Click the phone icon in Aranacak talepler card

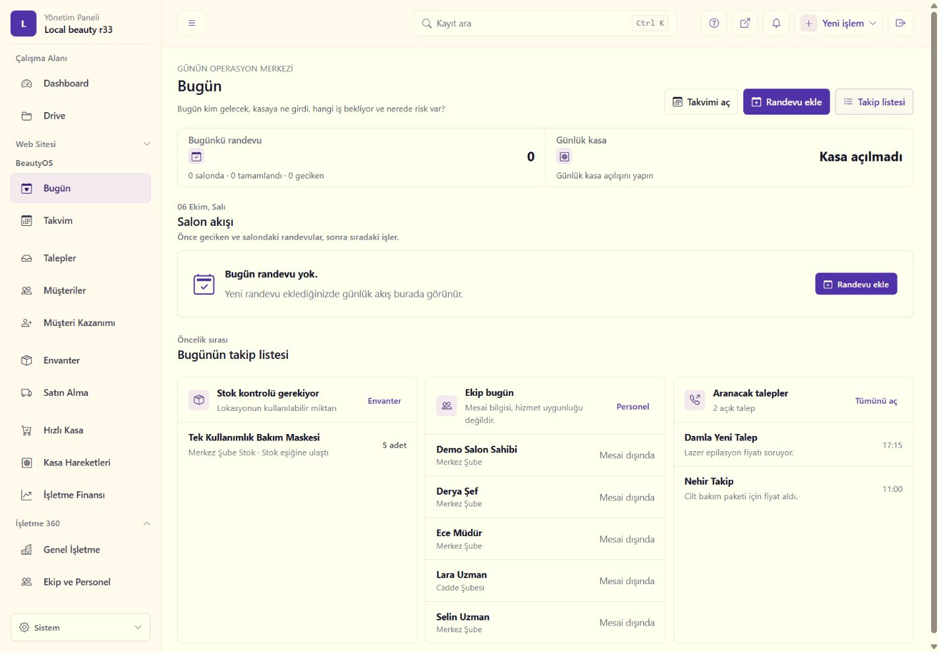pyautogui.click(x=695, y=400)
